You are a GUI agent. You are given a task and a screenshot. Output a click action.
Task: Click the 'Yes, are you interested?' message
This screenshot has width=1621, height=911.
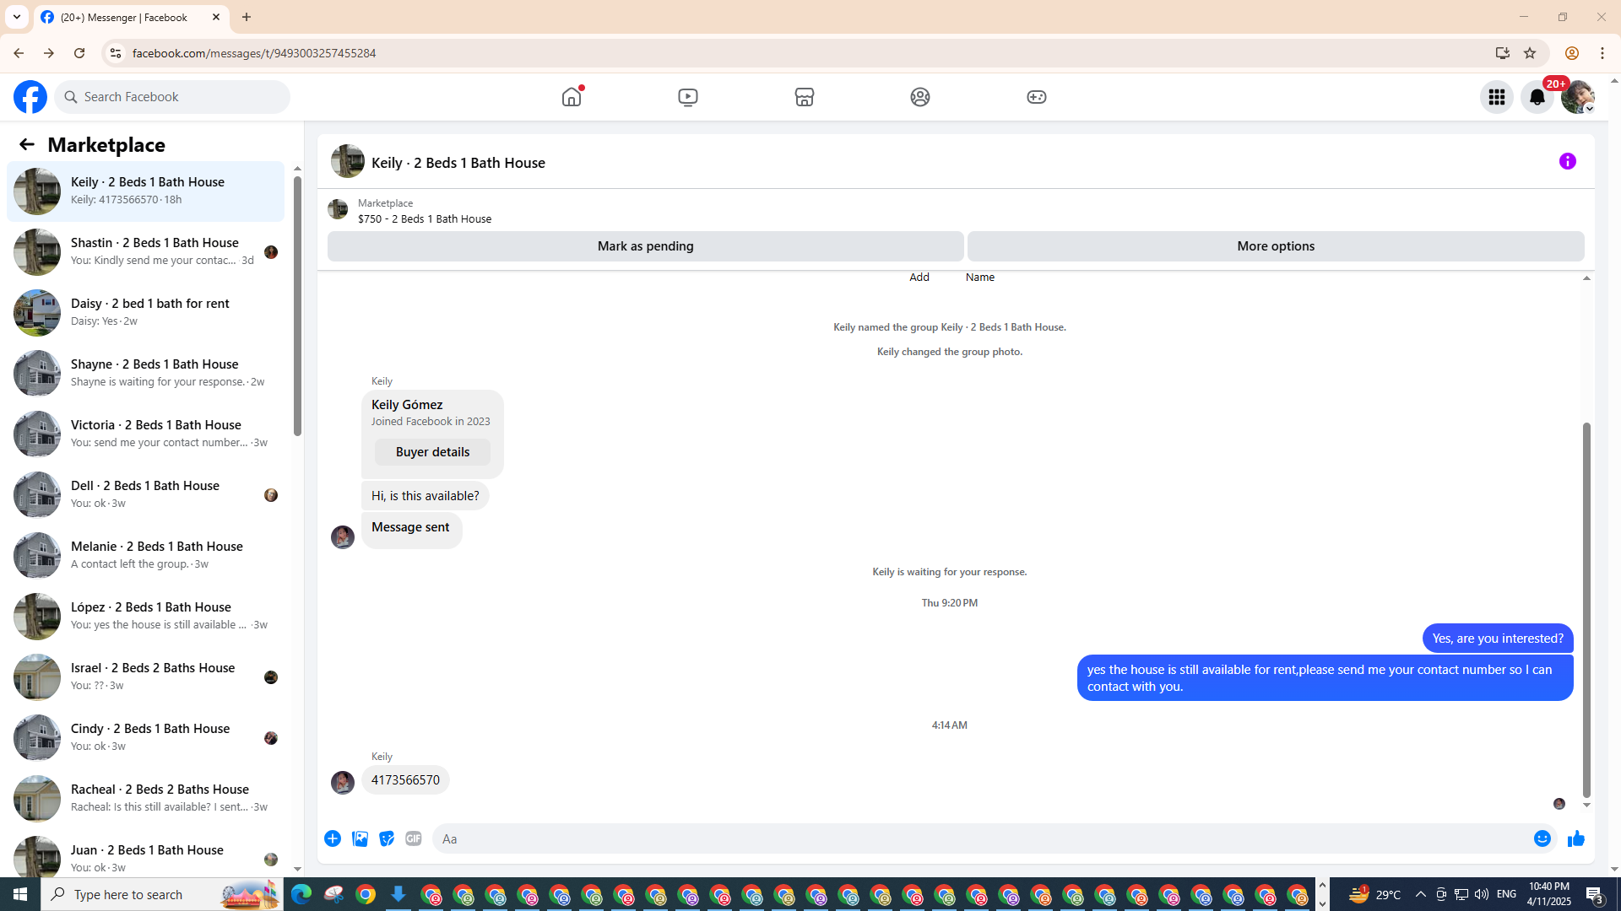[x=1498, y=639]
